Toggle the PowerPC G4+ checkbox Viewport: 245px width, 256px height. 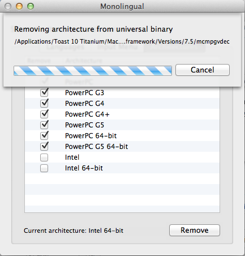pyautogui.click(x=44, y=114)
